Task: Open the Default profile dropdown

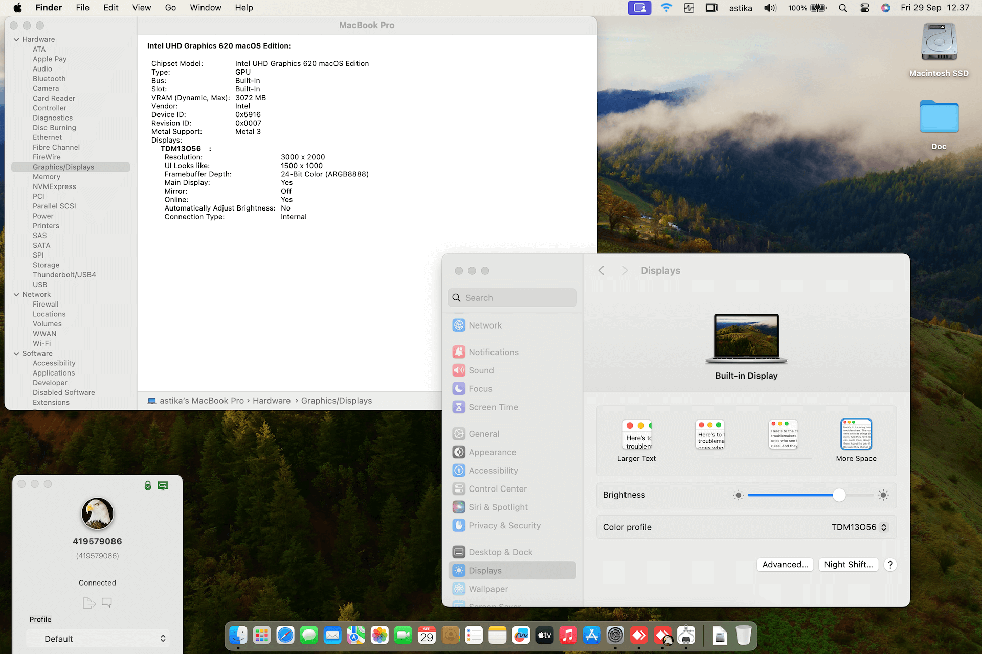Action: pos(98,639)
